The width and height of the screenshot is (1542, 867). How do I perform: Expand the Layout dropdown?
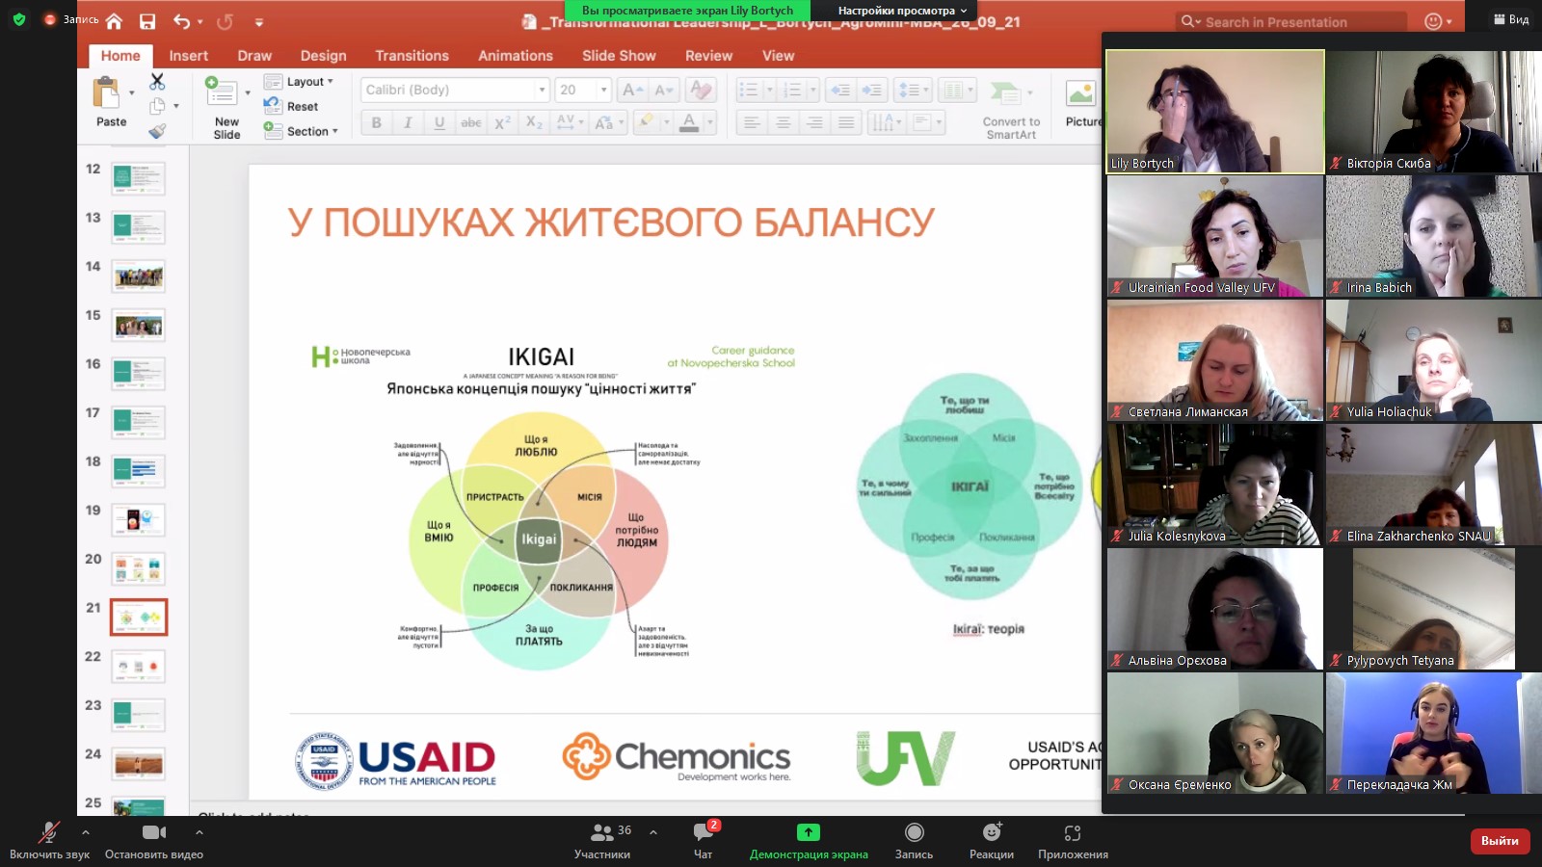(x=309, y=82)
